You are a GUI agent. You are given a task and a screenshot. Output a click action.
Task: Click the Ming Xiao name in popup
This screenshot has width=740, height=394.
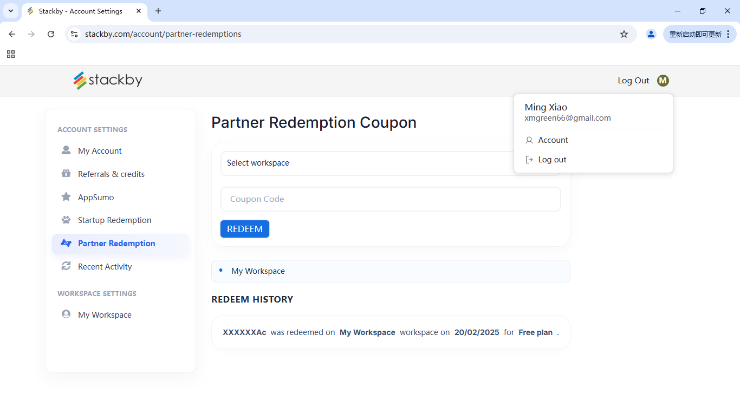(x=546, y=107)
